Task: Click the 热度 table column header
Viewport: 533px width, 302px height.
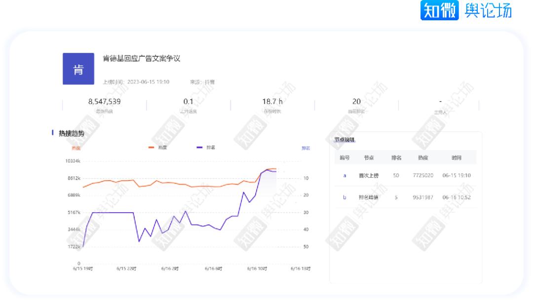Action: tap(423, 157)
